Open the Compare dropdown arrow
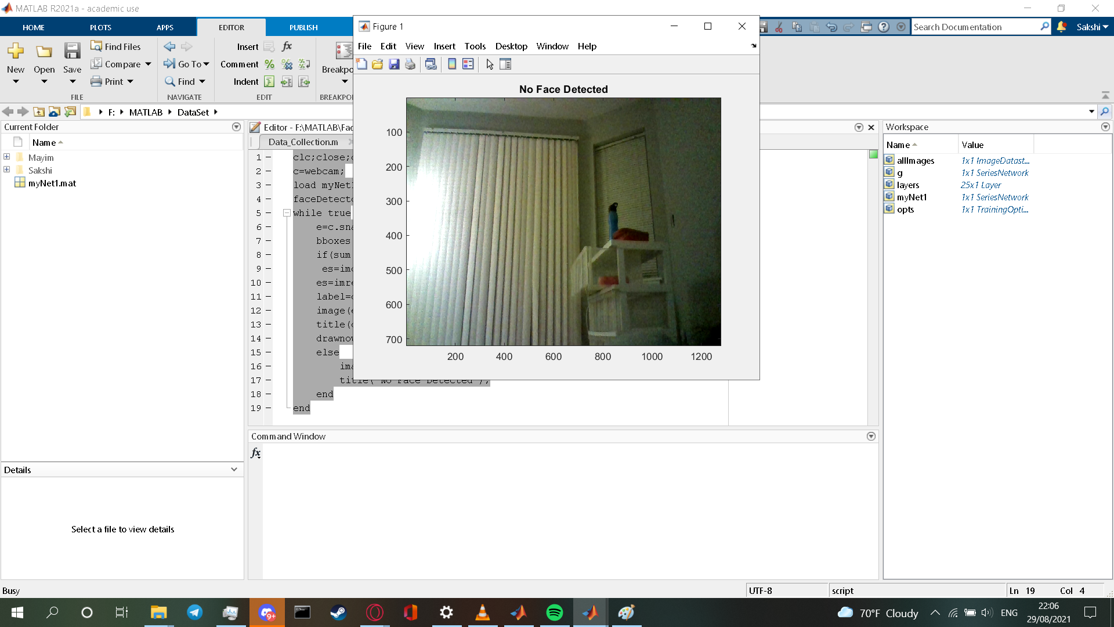 coord(149,64)
